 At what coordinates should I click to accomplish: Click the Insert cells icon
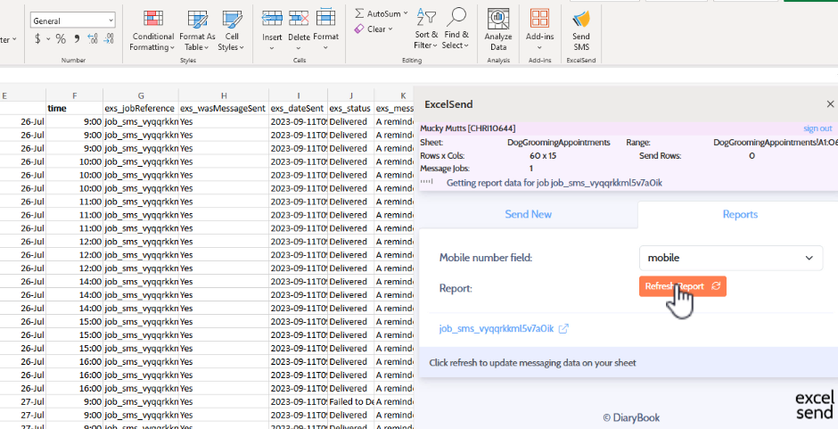click(x=272, y=20)
